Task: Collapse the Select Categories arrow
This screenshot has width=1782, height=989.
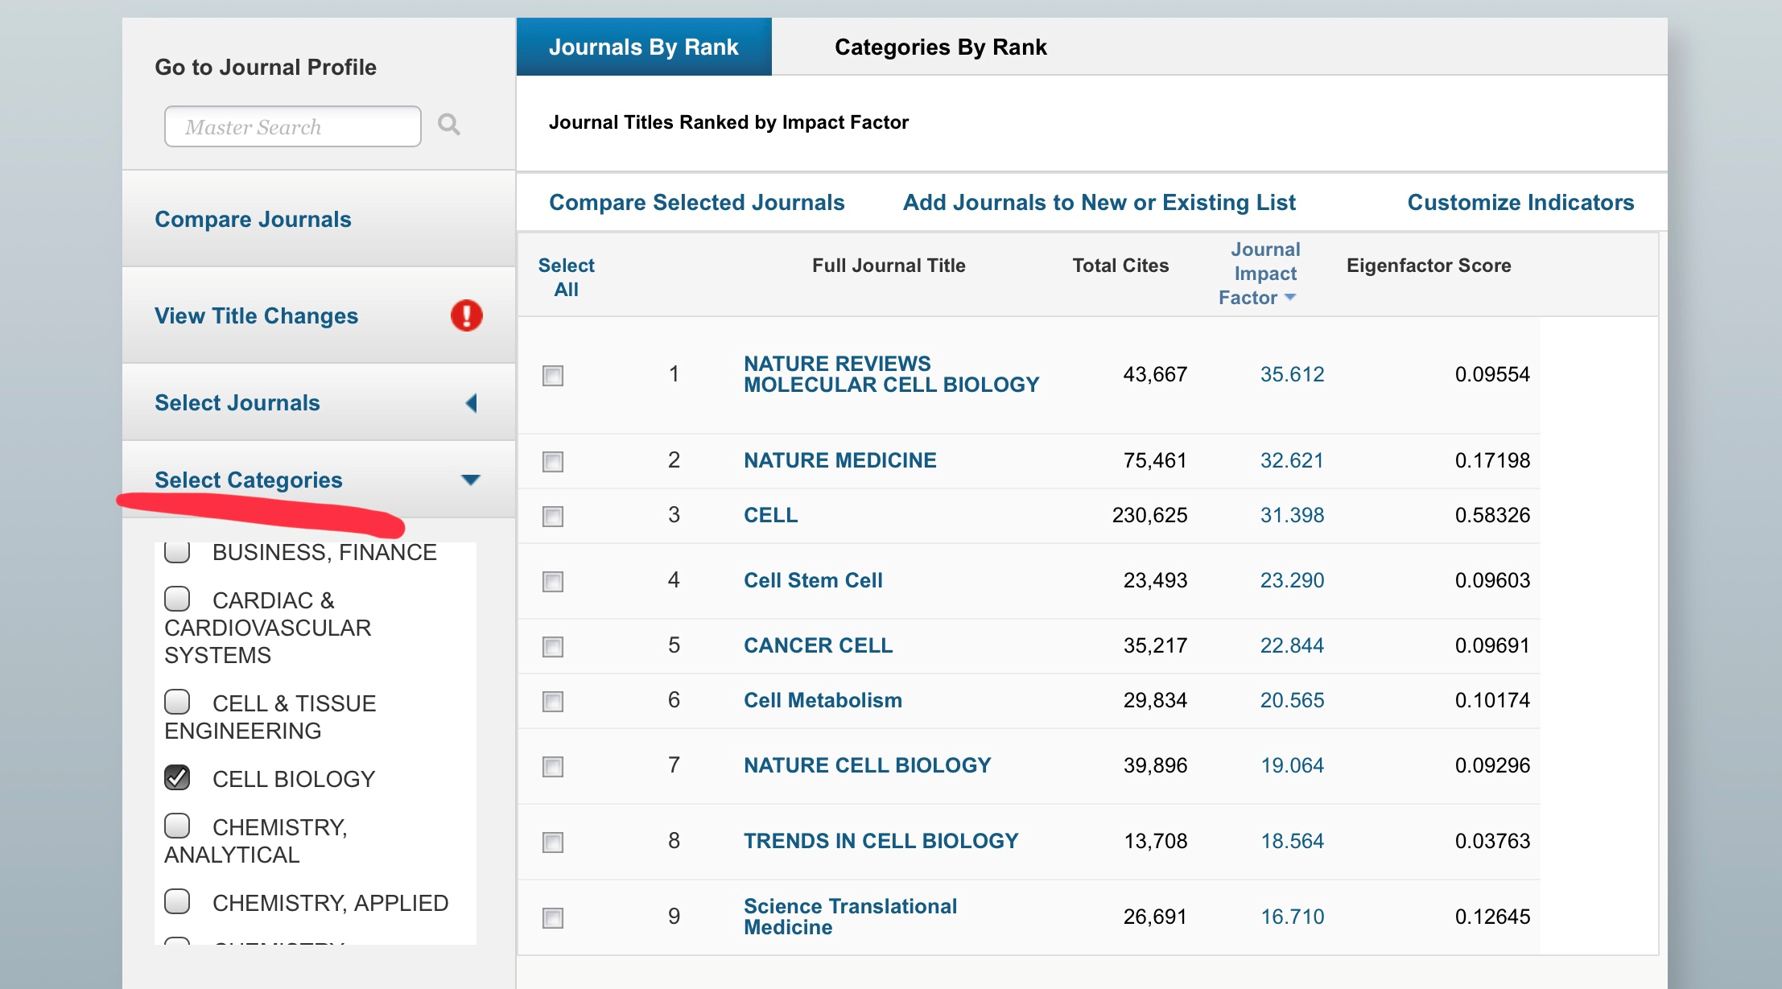Action: (x=470, y=480)
